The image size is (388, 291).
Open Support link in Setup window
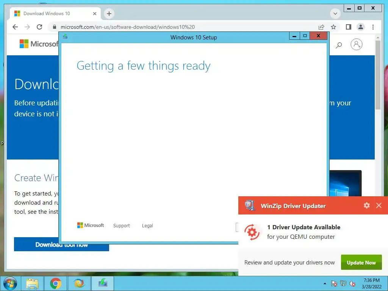click(x=122, y=226)
